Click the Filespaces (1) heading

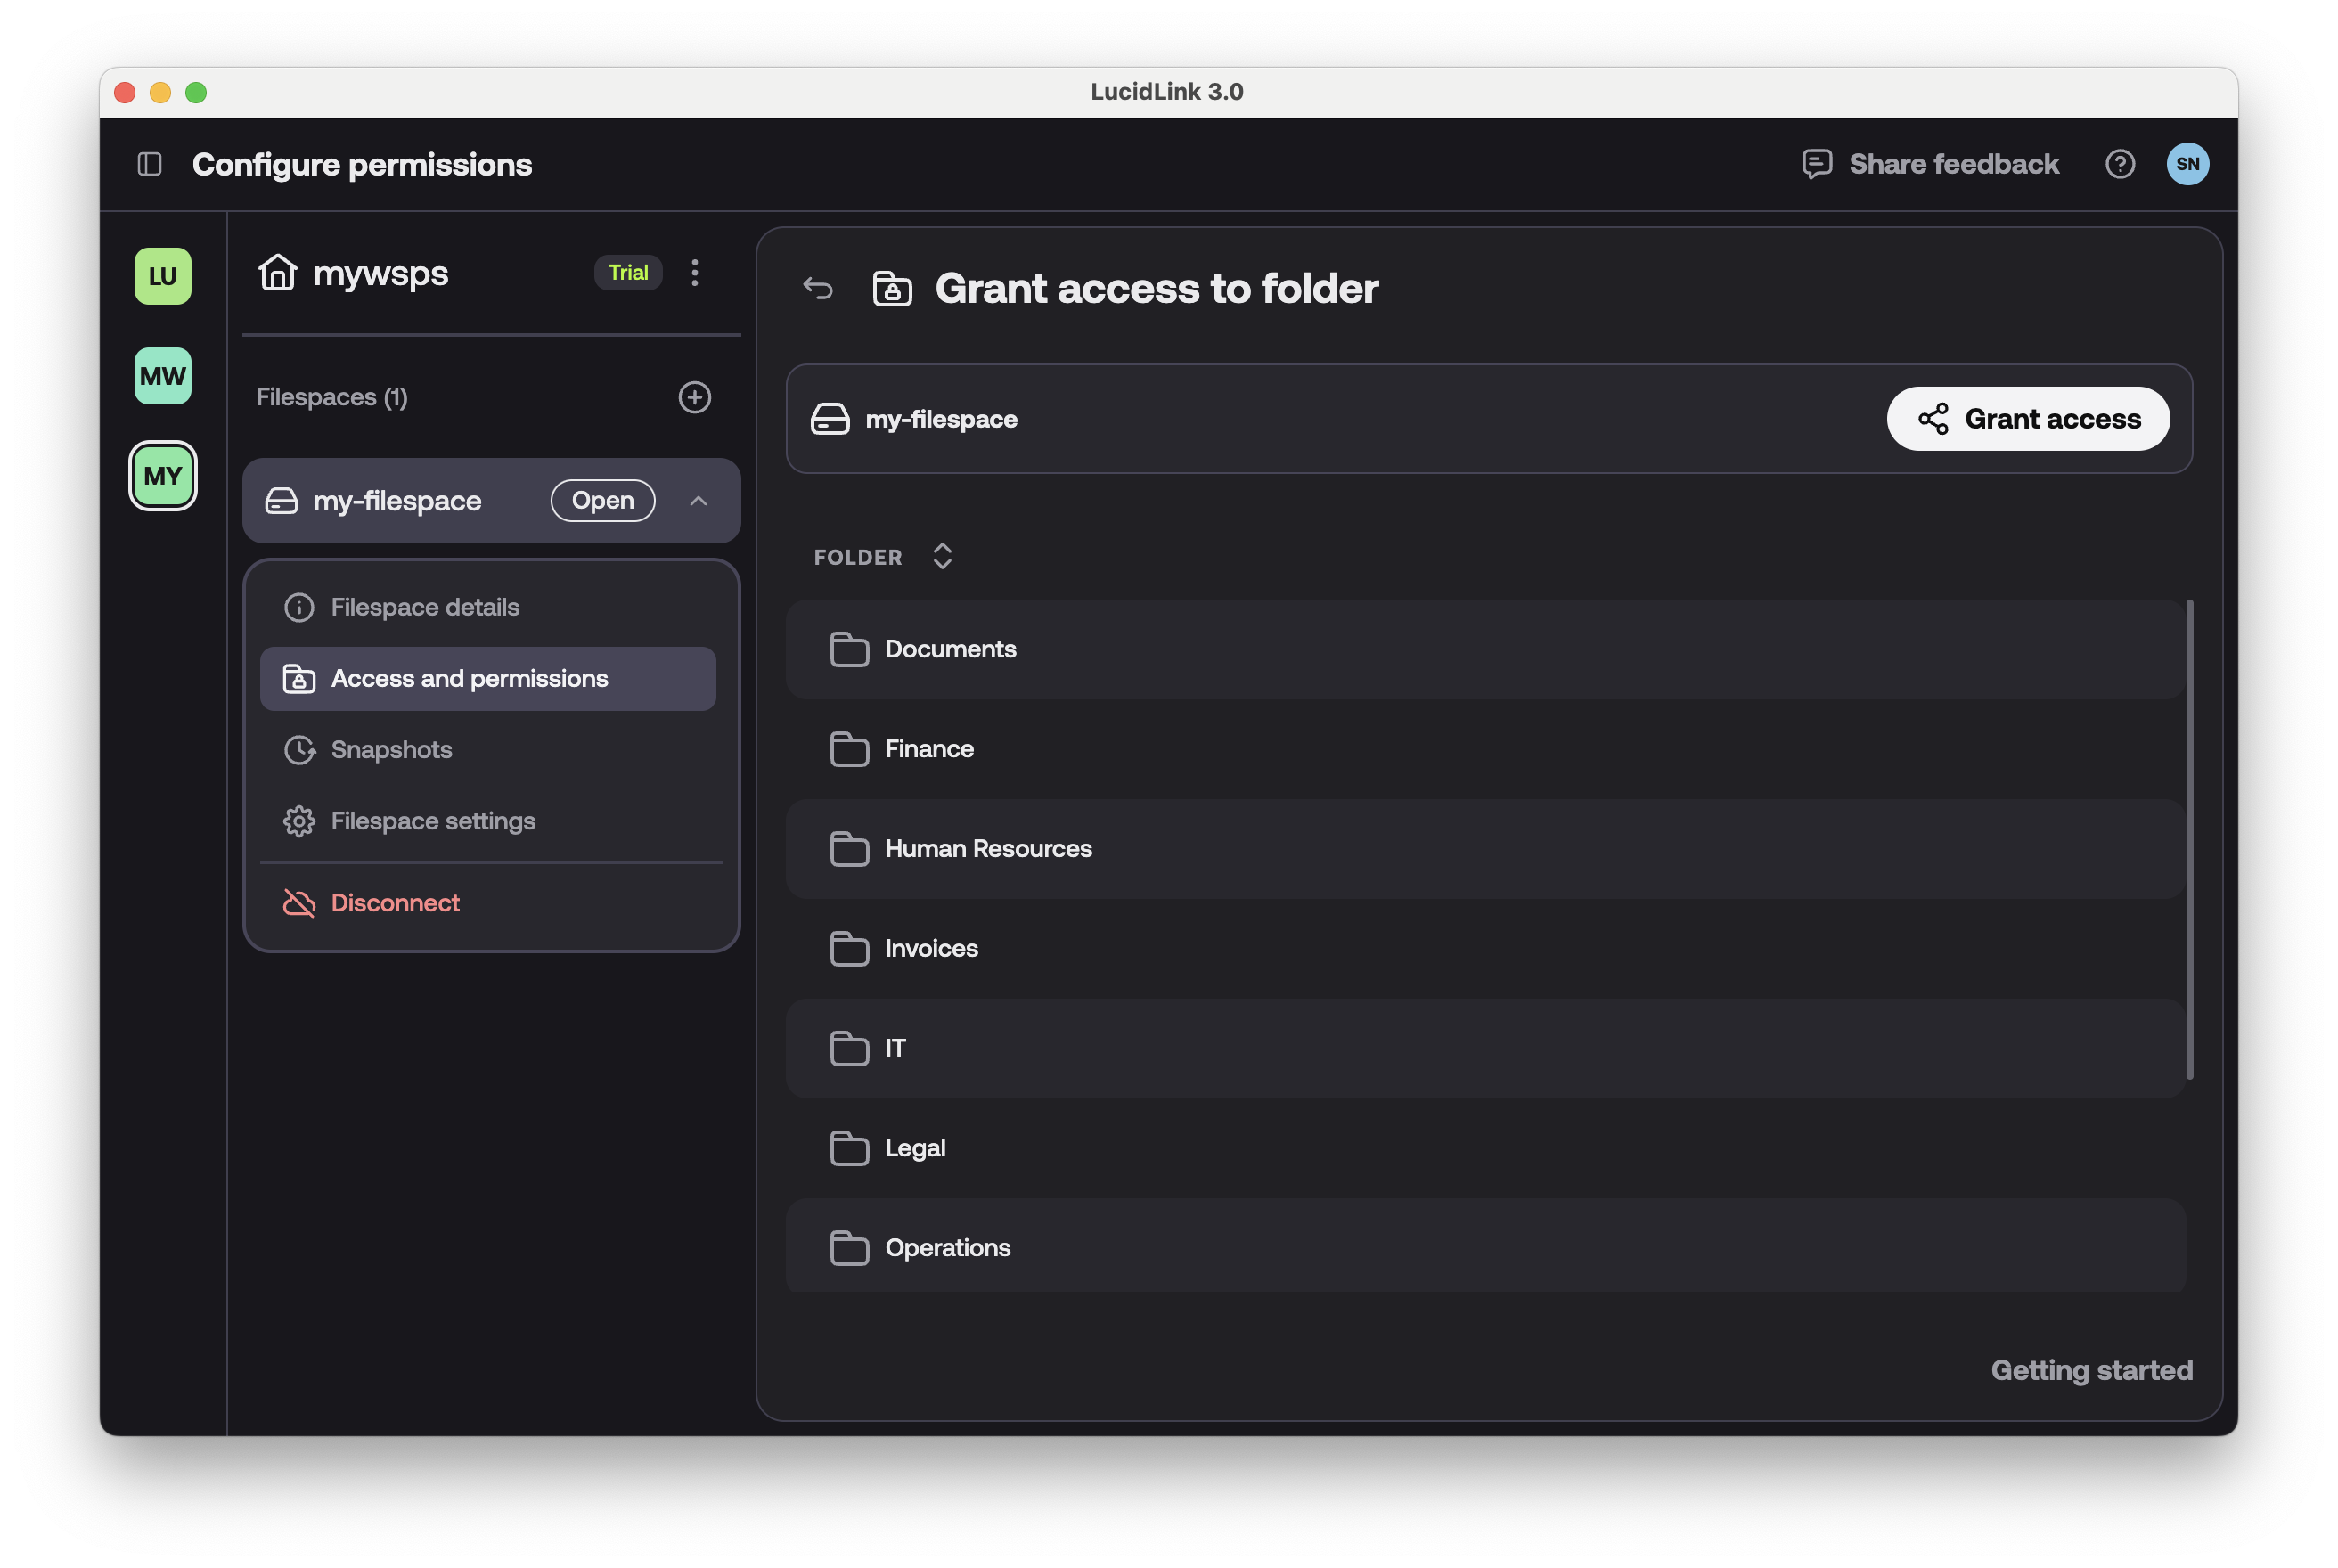(332, 398)
